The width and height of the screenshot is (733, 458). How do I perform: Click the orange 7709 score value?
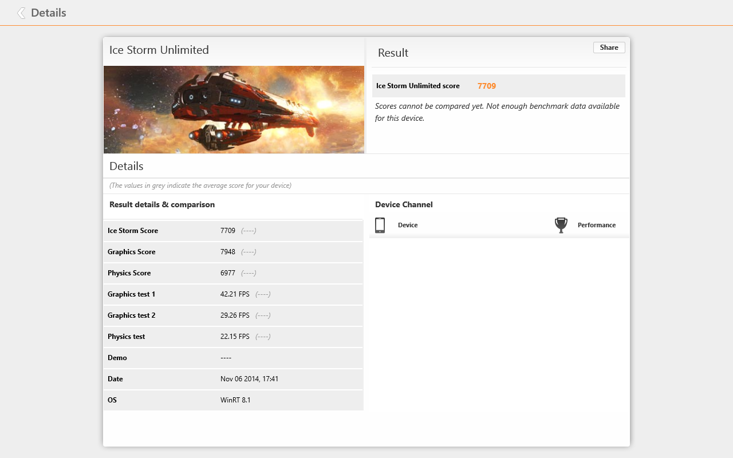[x=487, y=86]
